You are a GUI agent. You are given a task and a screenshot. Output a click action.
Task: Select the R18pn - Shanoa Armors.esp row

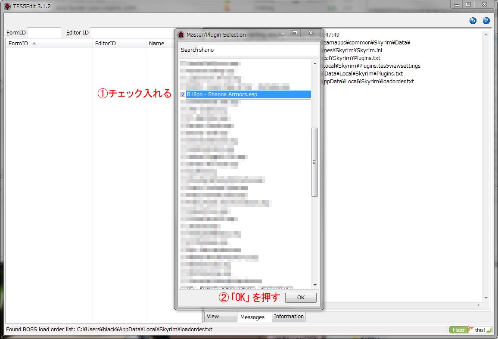pos(248,94)
